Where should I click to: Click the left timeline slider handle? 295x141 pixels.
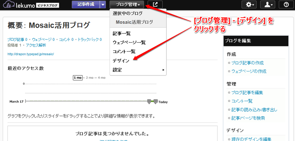(x=149, y=102)
